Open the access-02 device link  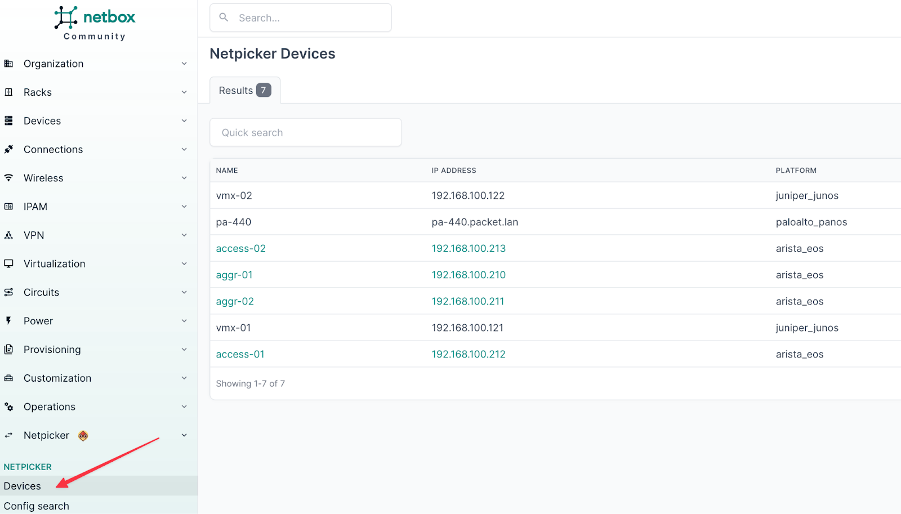coord(240,248)
